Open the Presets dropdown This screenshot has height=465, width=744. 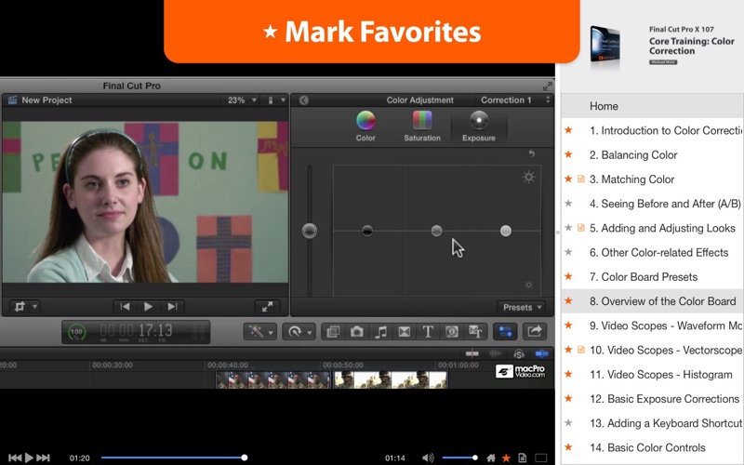pyautogui.click(x=522, y=308)
